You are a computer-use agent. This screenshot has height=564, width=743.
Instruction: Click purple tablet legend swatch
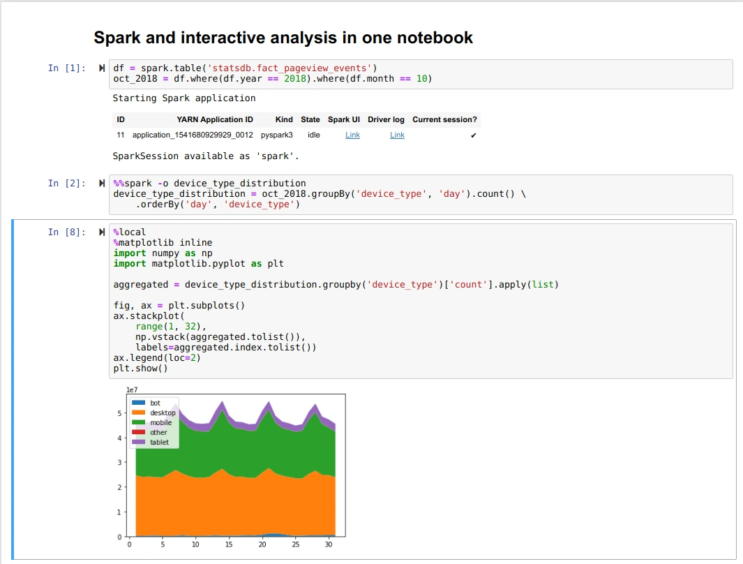[x=138, y=442]
